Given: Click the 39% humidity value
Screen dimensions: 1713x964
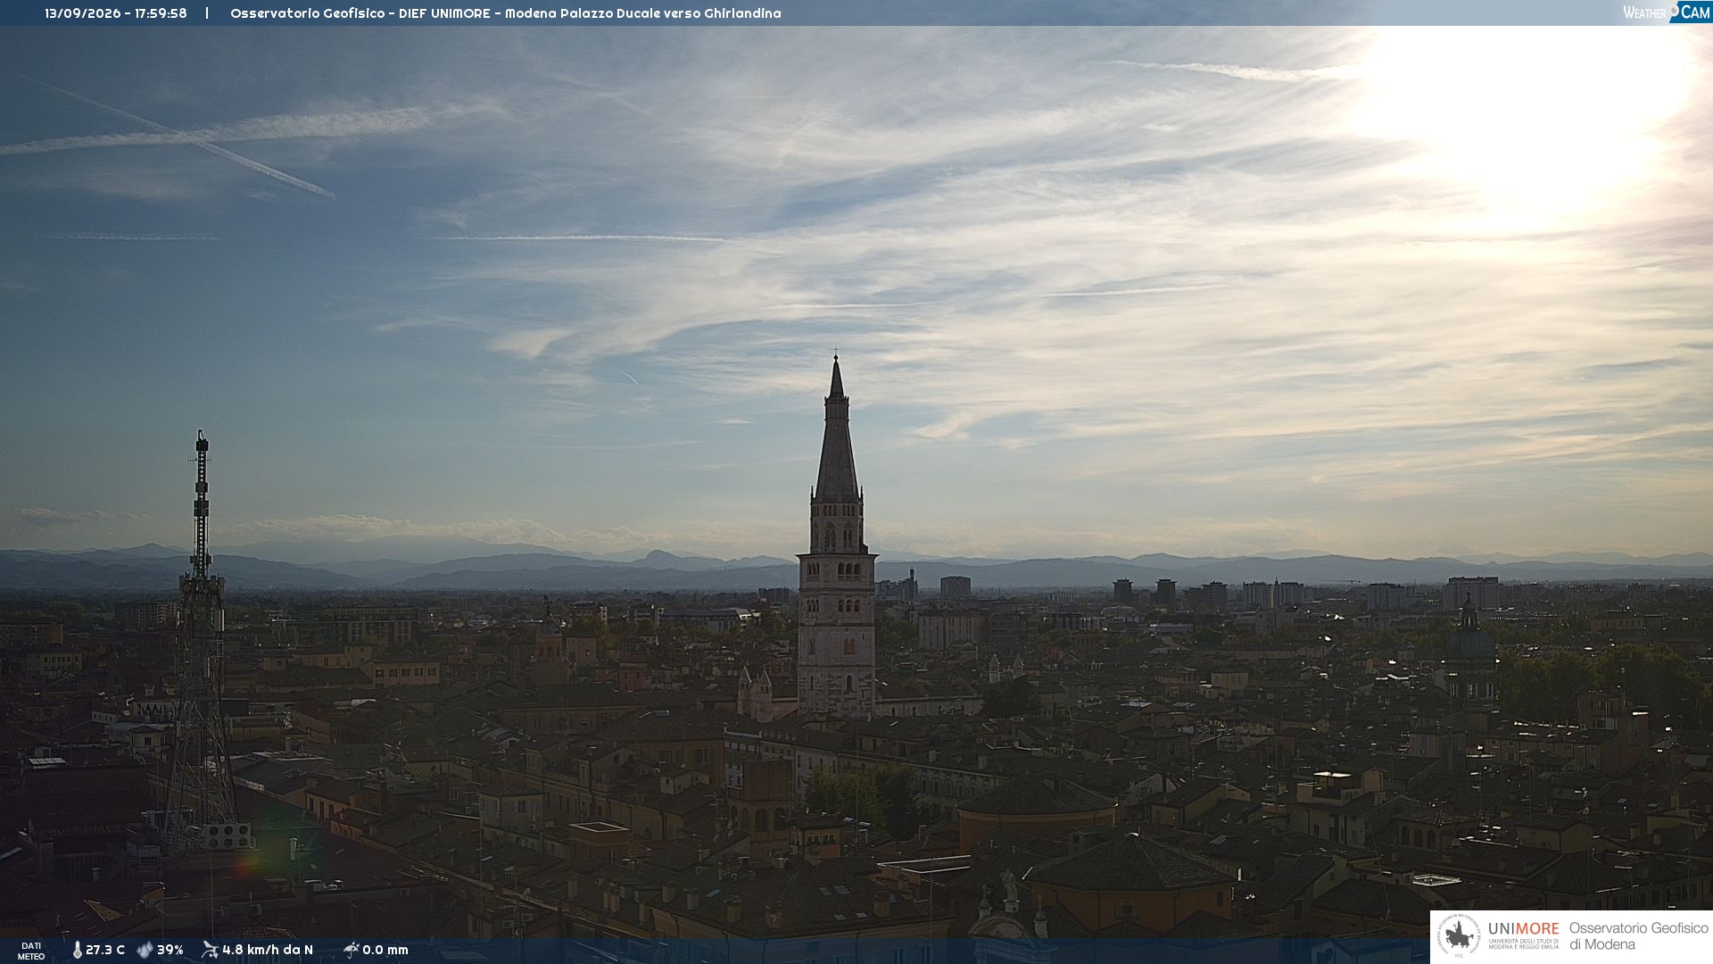Looking at the screenshot, I should 170,951.
